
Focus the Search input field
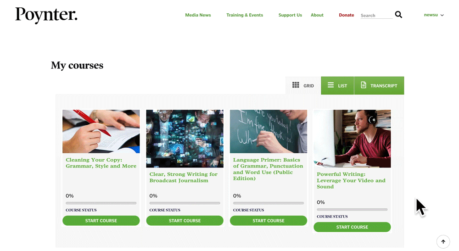tap(376, 16)
